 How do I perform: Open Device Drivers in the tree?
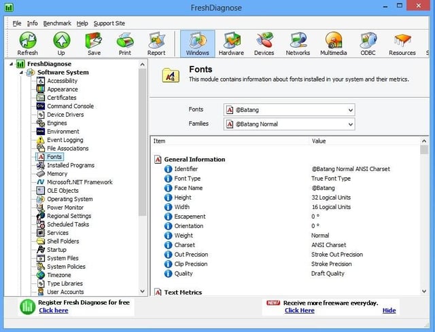65,115
